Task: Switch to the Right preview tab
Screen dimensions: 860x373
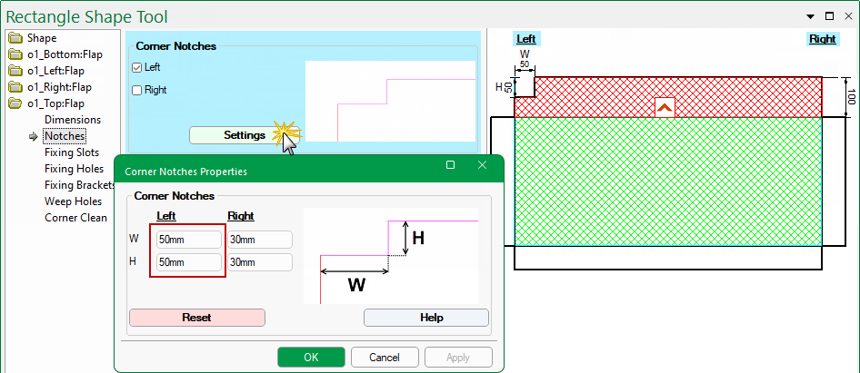Action: 822,39
